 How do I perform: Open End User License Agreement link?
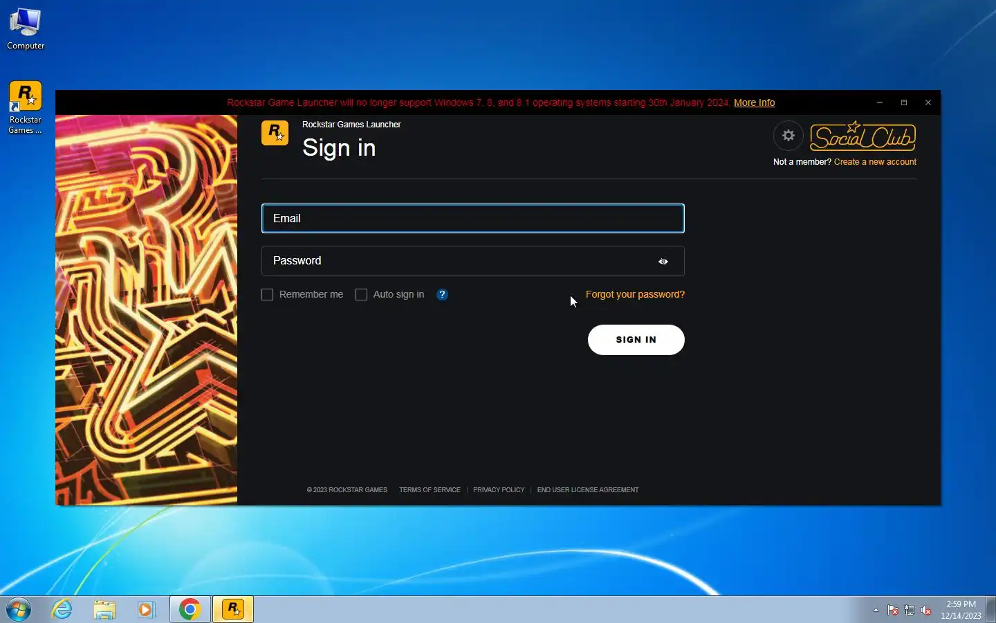point(588,490)
